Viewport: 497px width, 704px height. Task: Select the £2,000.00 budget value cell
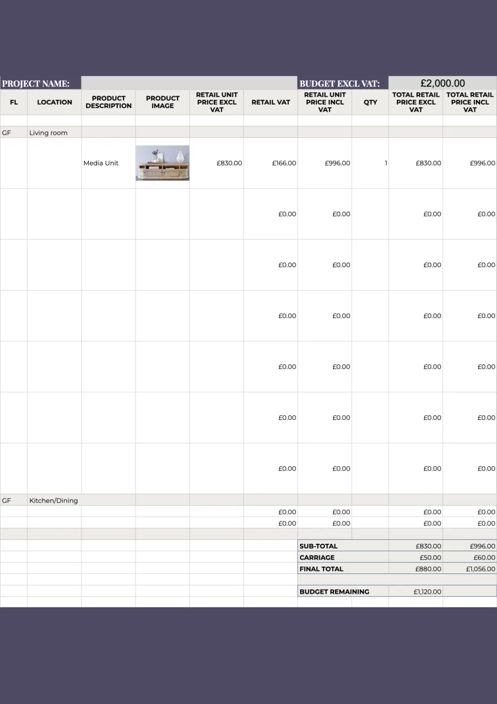[x=443, y=83]
